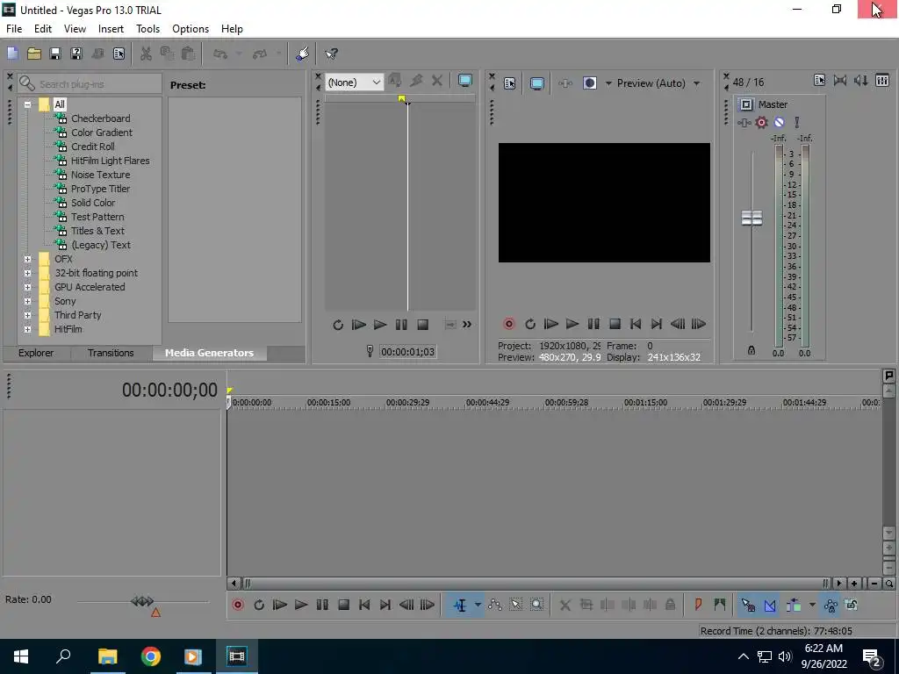Open the Options menu
This screenshot has height=674, width=899.
(x=191, y=29)
